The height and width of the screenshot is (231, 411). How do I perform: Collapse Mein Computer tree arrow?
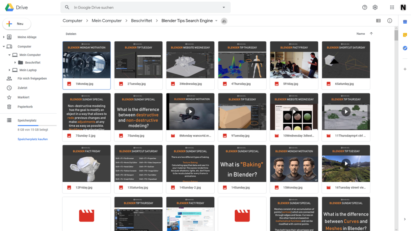(x=9, y=55)
